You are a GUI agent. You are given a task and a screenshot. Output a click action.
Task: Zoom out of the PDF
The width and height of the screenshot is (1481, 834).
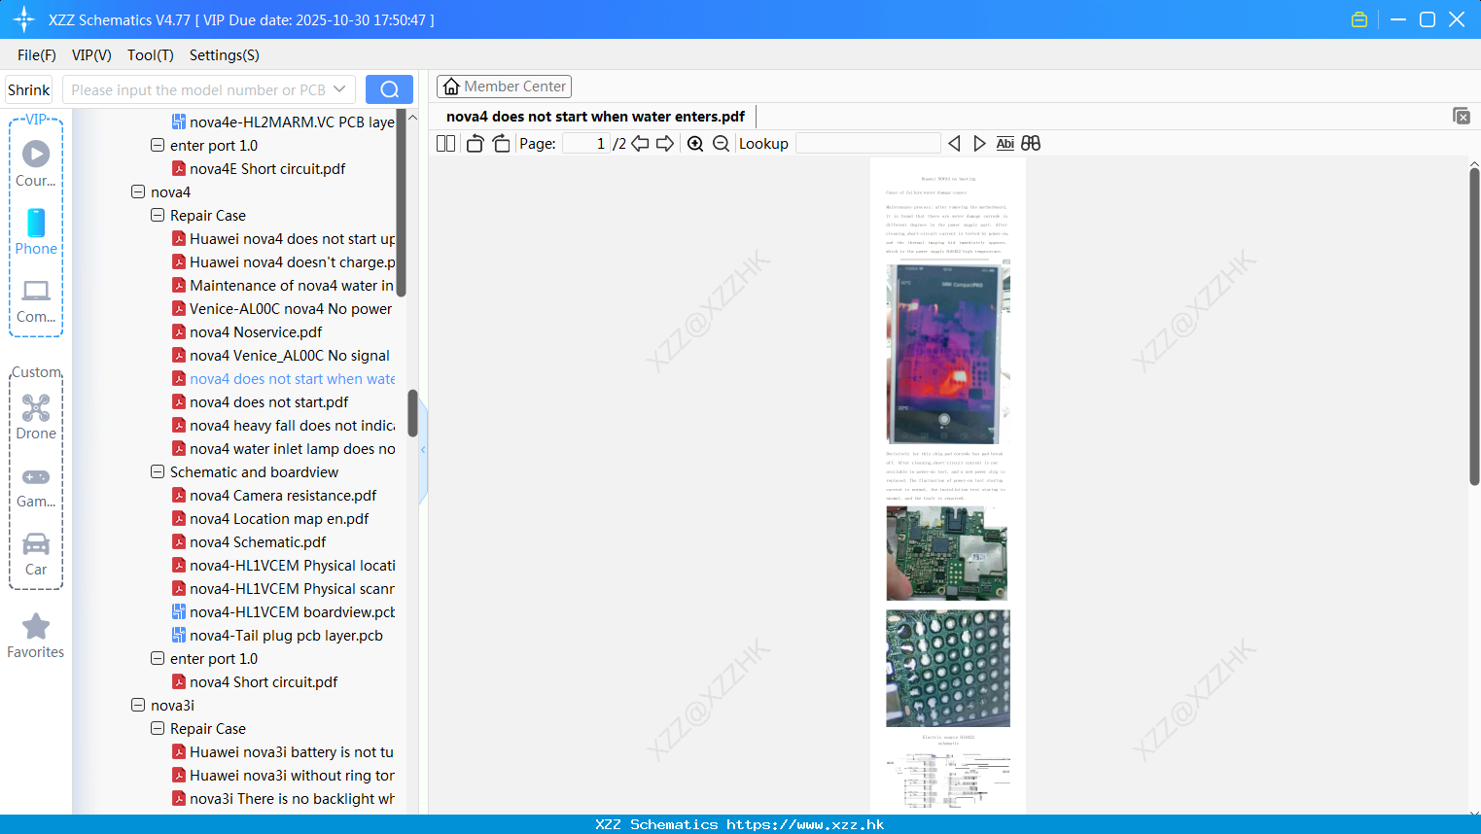coord(721,143)
